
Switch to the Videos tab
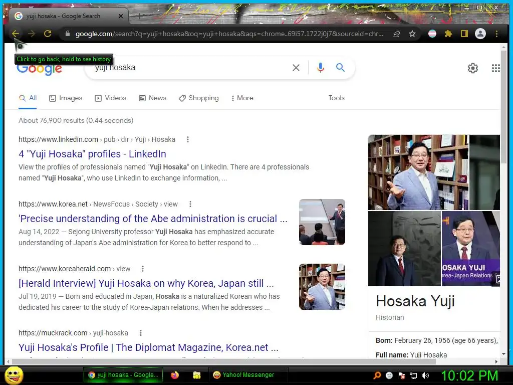tap(110, 98)
